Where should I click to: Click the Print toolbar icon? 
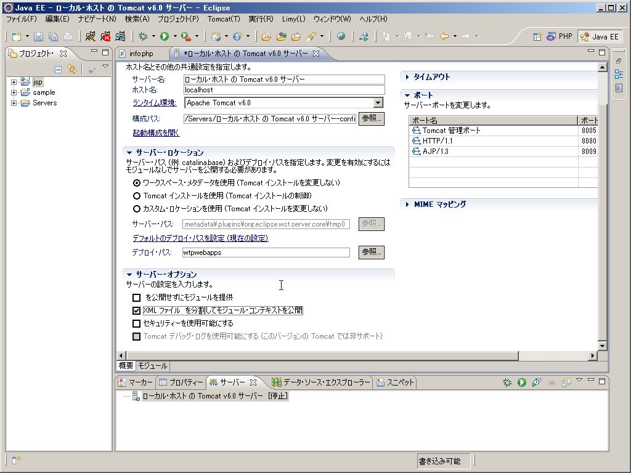[x=68, y=36]
